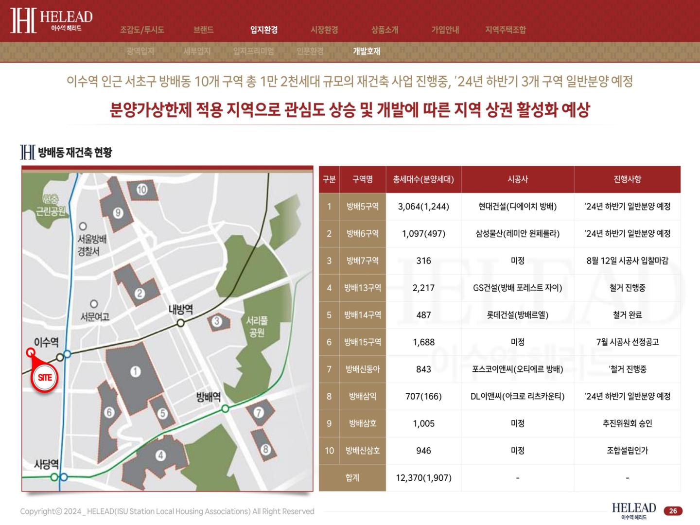This screenshot has height=525, width=700.
Task: Switch to the 입지프리미엄 sub-tab
Action: pos(253,51)
